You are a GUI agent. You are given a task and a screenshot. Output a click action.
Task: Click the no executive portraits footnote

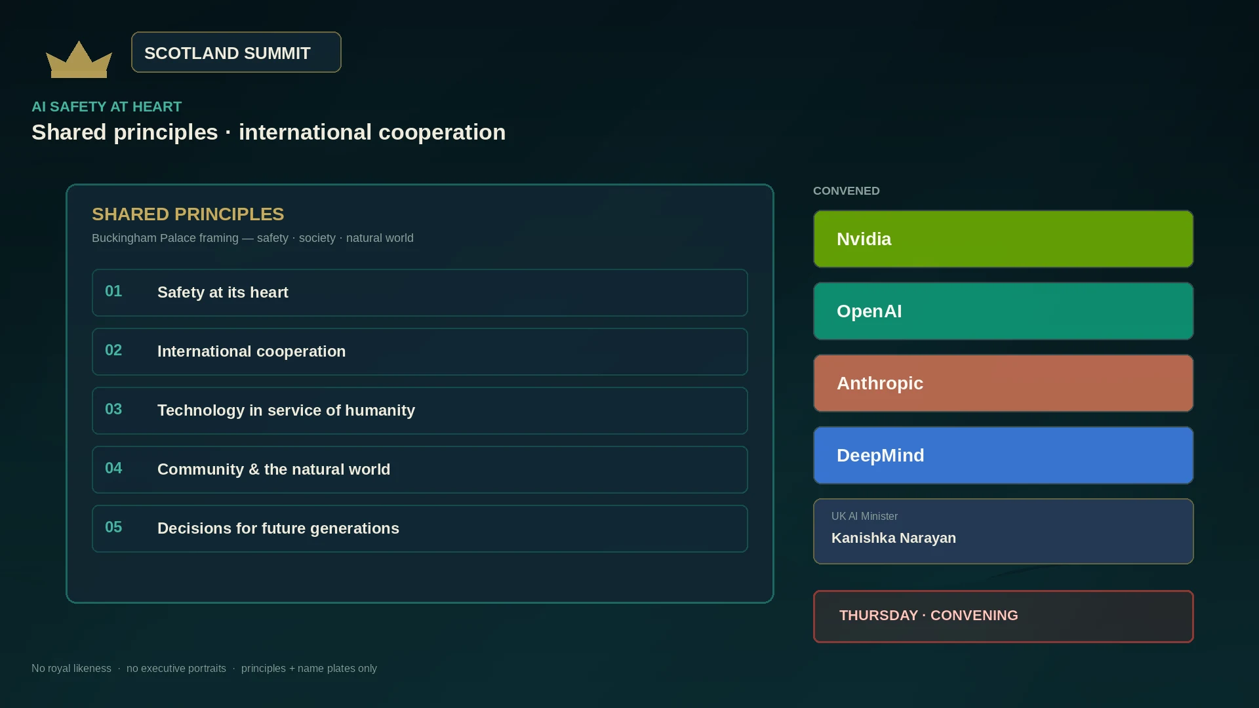176,669
